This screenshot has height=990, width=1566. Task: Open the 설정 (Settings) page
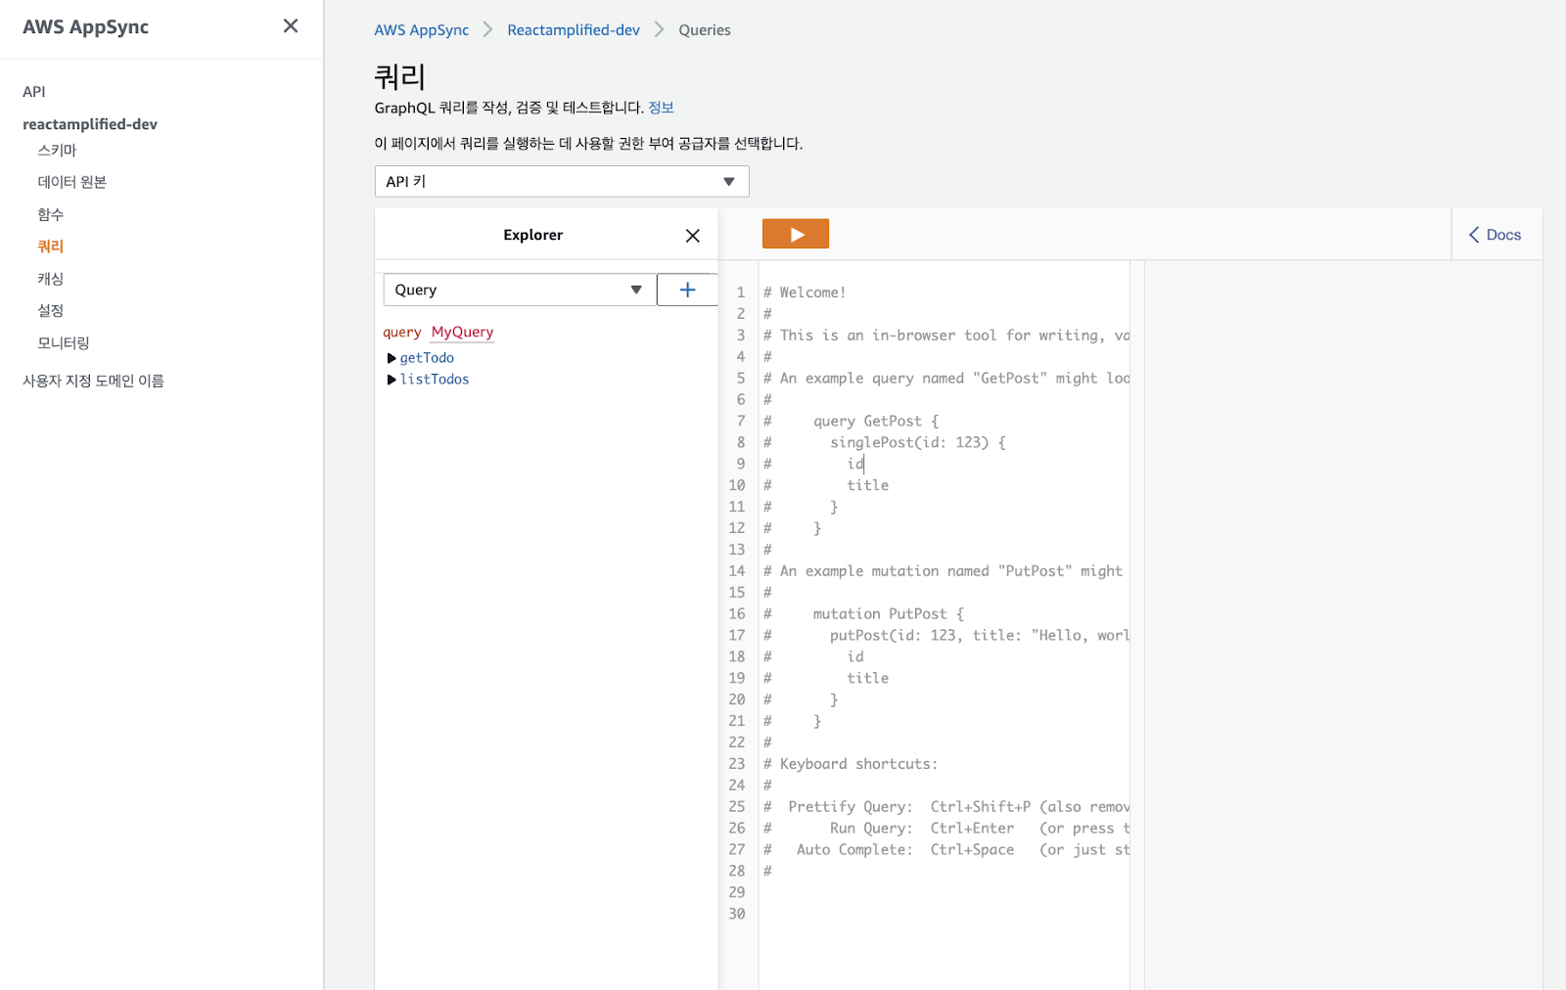(x=51, y=311)
